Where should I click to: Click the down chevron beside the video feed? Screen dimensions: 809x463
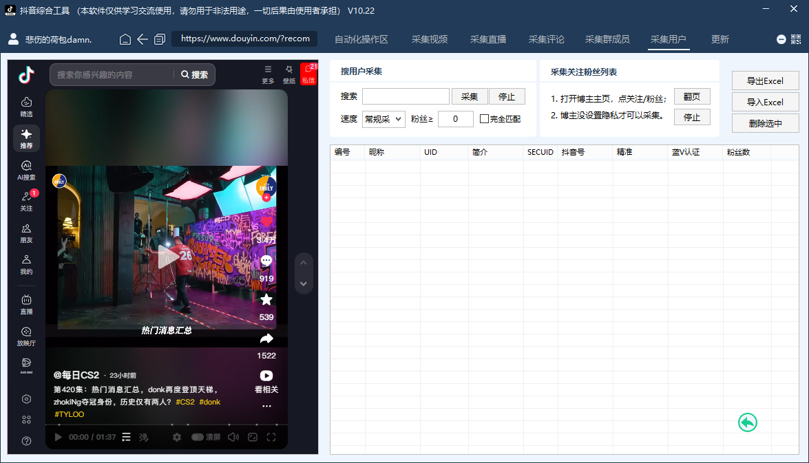click(303, 283)
